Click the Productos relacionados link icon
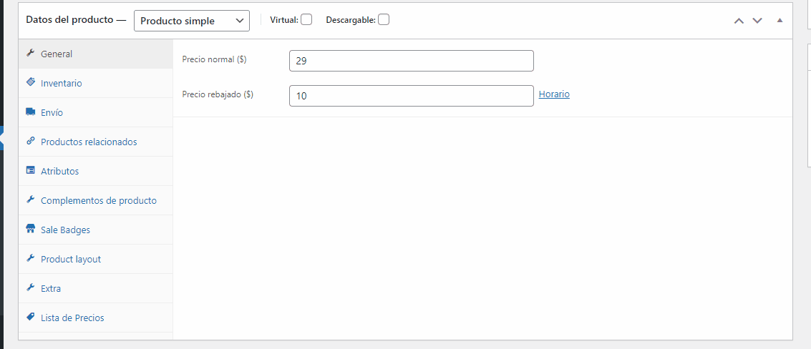The image size is (811, 349). pos(30,142)
